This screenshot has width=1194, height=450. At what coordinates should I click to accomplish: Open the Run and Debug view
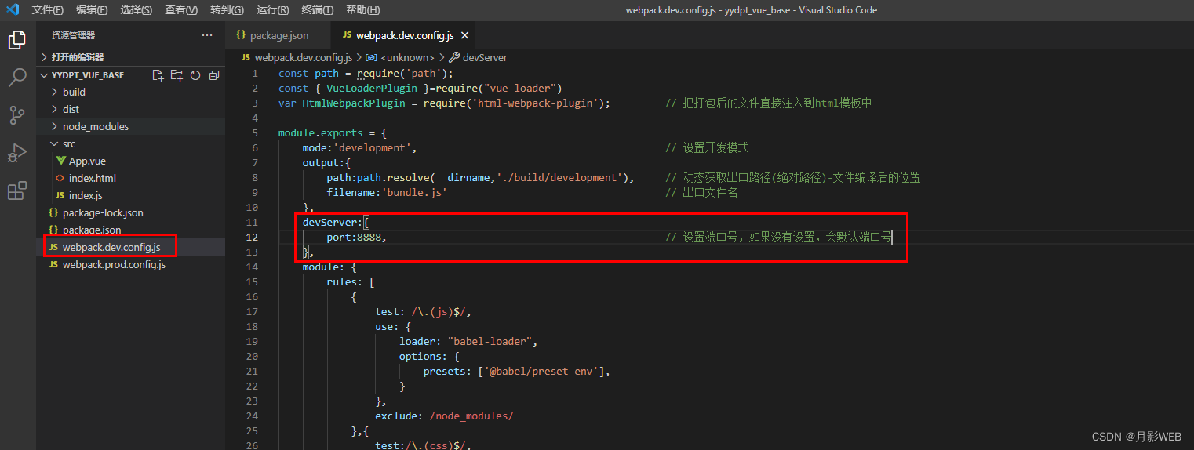coord(17,153)
